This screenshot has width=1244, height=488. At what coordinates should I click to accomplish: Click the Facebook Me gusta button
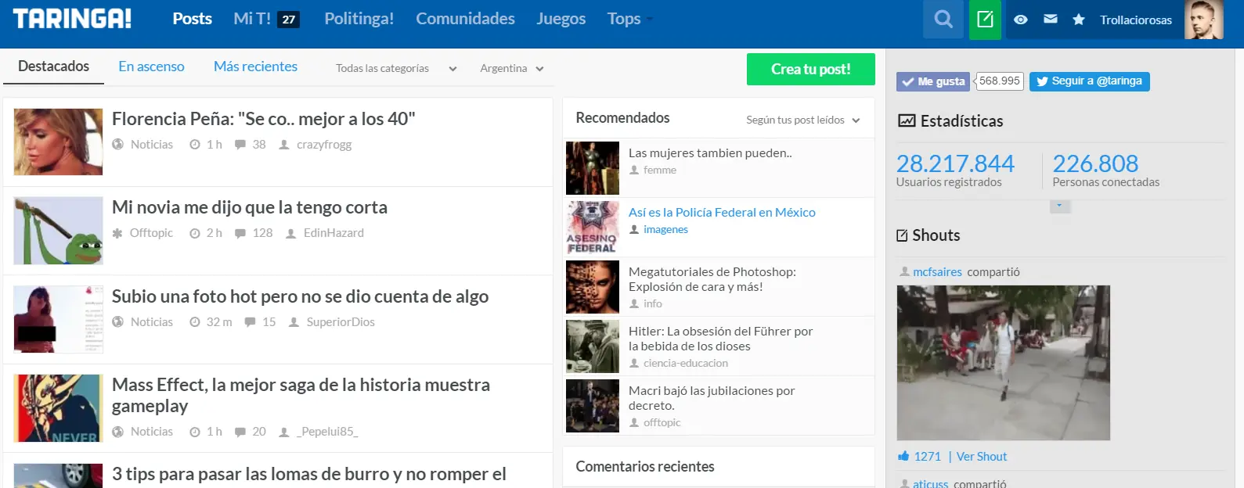click(x=933, y=81)
